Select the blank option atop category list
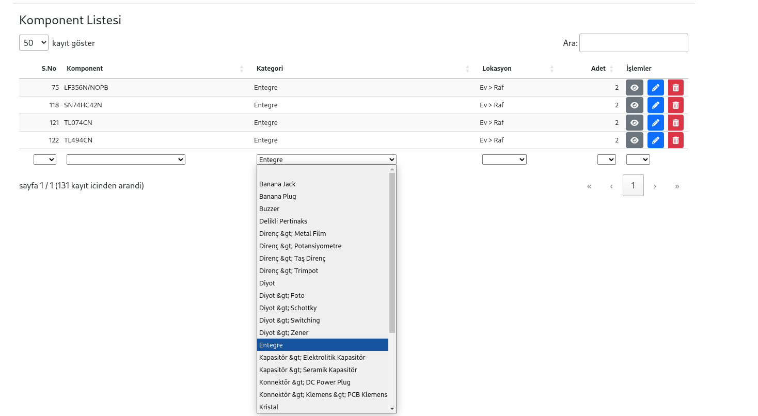Screen dimensions: 758x416 point(323,172)
